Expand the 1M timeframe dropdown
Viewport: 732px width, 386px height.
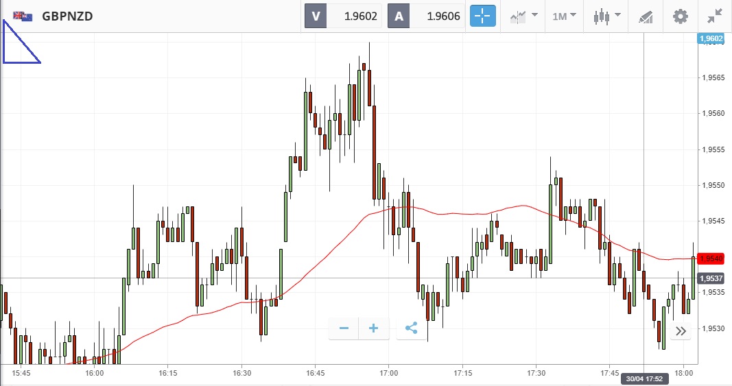[x=565, y=16]
